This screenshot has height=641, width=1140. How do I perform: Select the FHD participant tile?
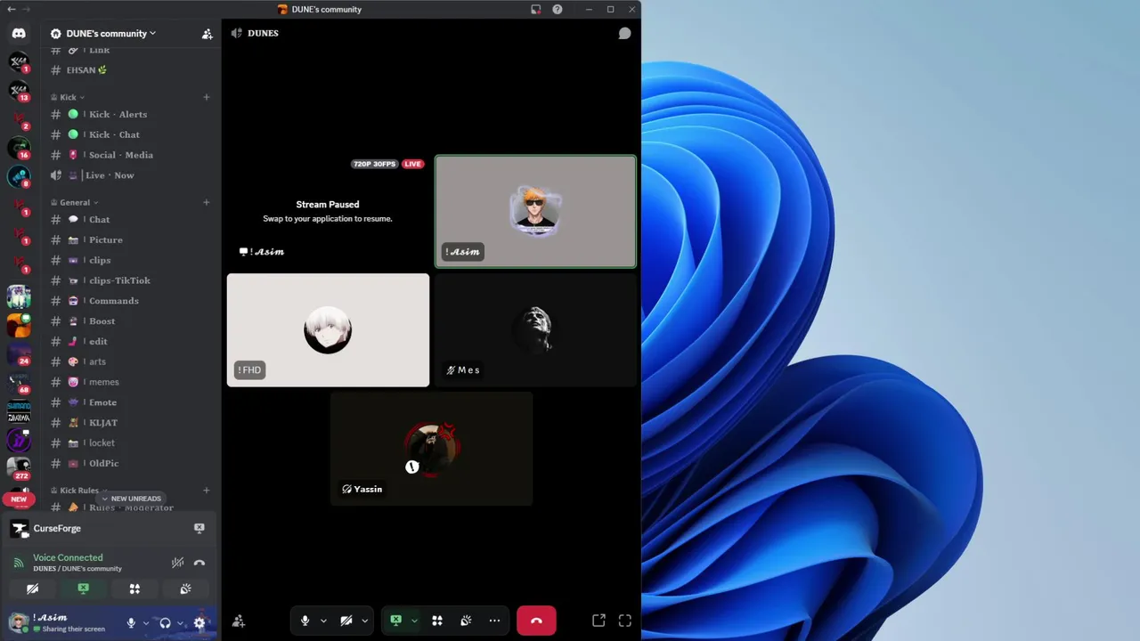[x=328, y=330]
